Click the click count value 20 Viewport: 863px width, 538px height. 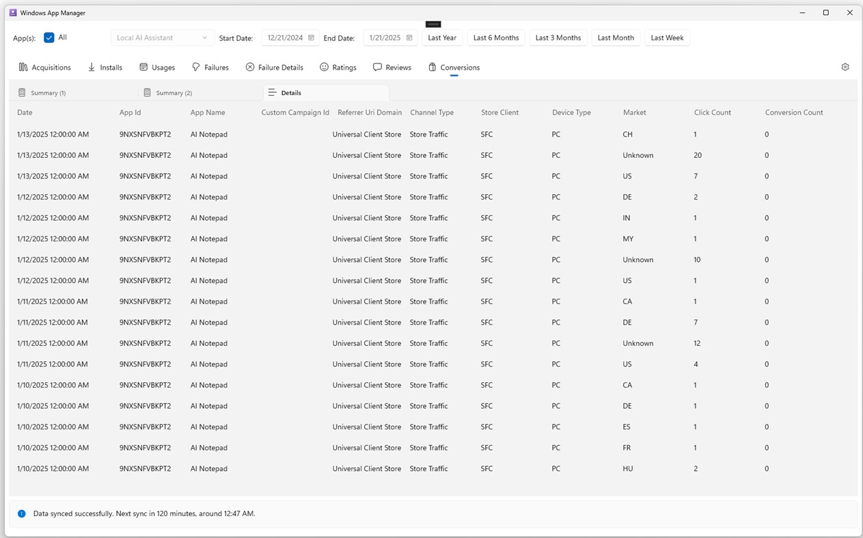[698, 155]
